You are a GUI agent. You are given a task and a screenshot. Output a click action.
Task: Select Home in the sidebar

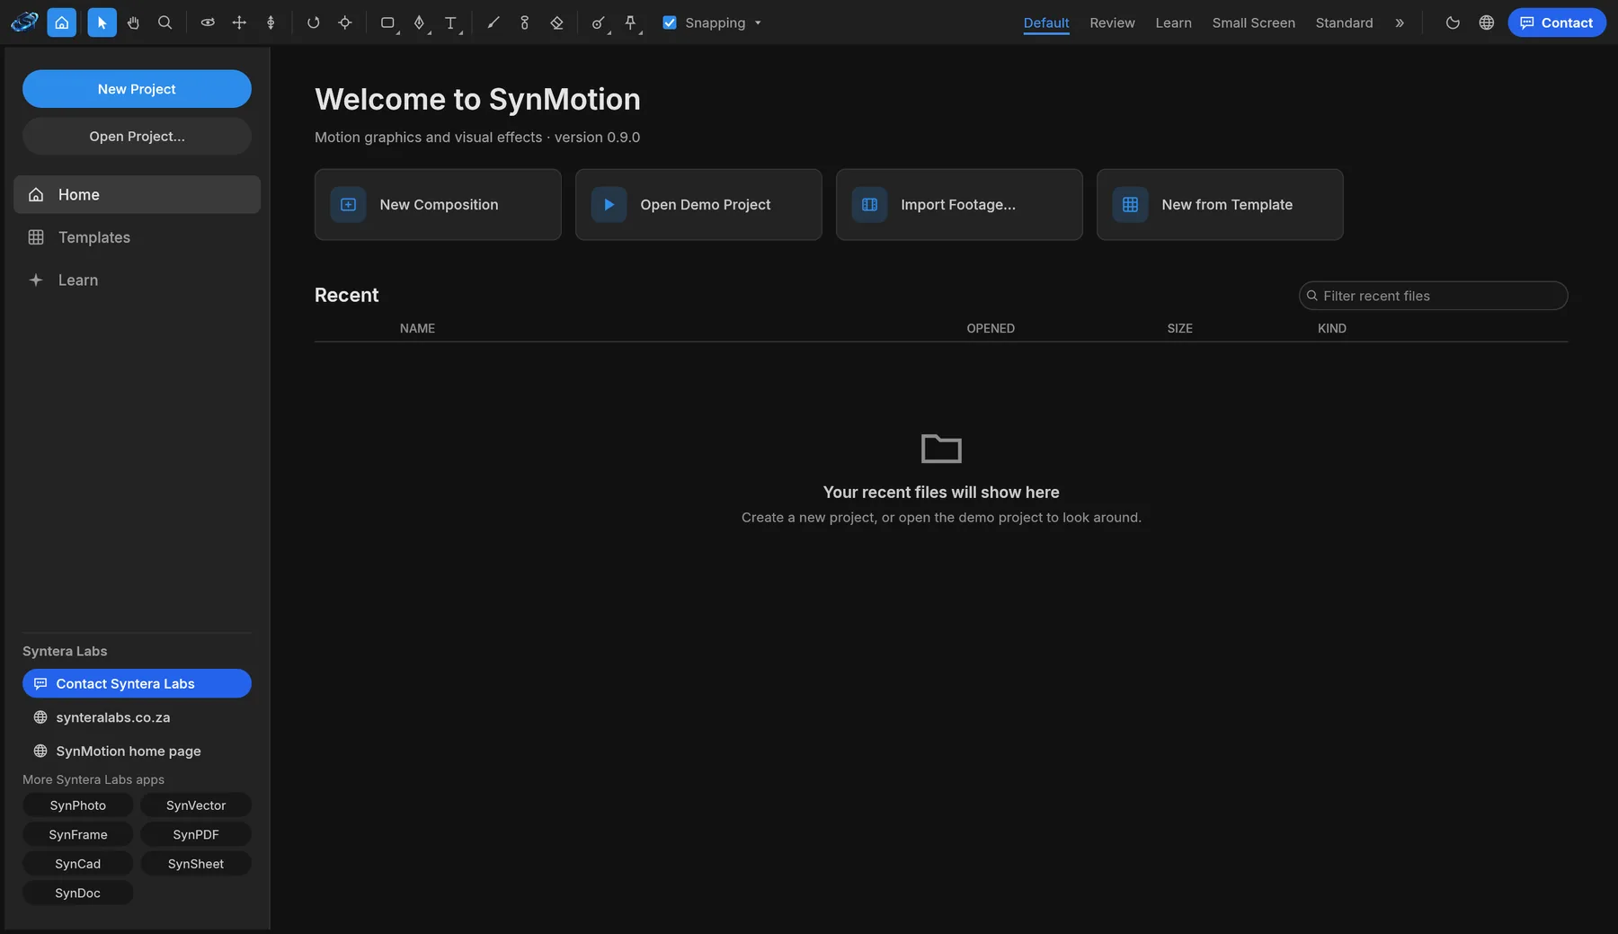point(137,194)
